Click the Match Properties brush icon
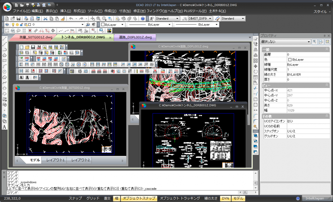Screen dimensions: 333x202 63,19
